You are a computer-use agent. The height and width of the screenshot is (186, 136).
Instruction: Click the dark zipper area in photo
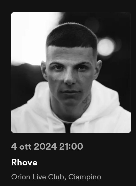pos(67,128)
